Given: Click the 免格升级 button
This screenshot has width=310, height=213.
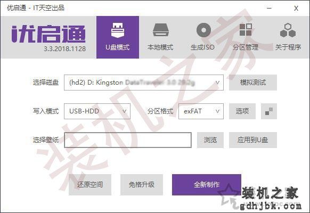Looking at the screenshot, I should pos(142,185).
